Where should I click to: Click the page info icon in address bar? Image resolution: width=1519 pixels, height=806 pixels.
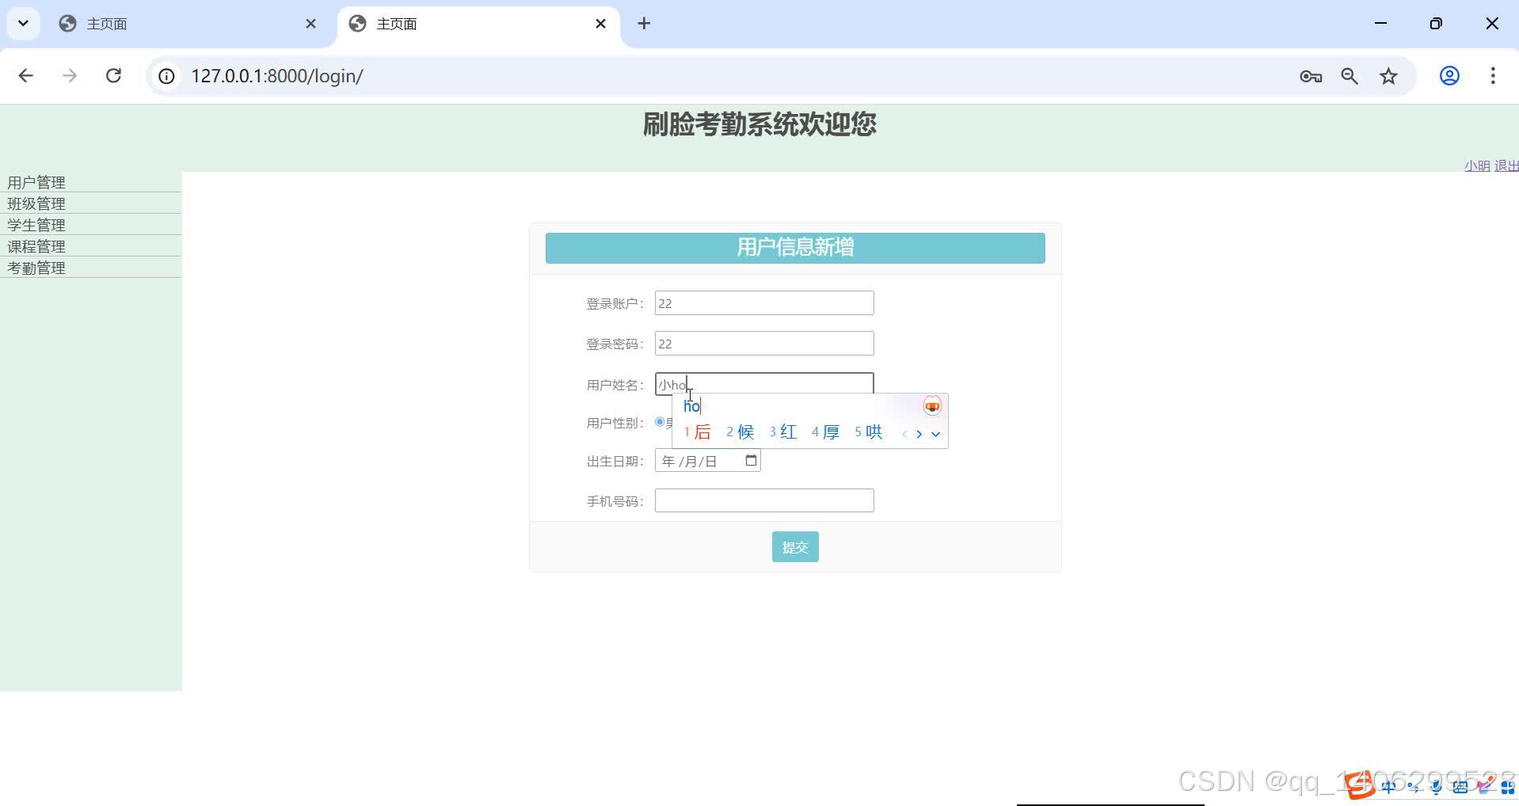[166, 76]
